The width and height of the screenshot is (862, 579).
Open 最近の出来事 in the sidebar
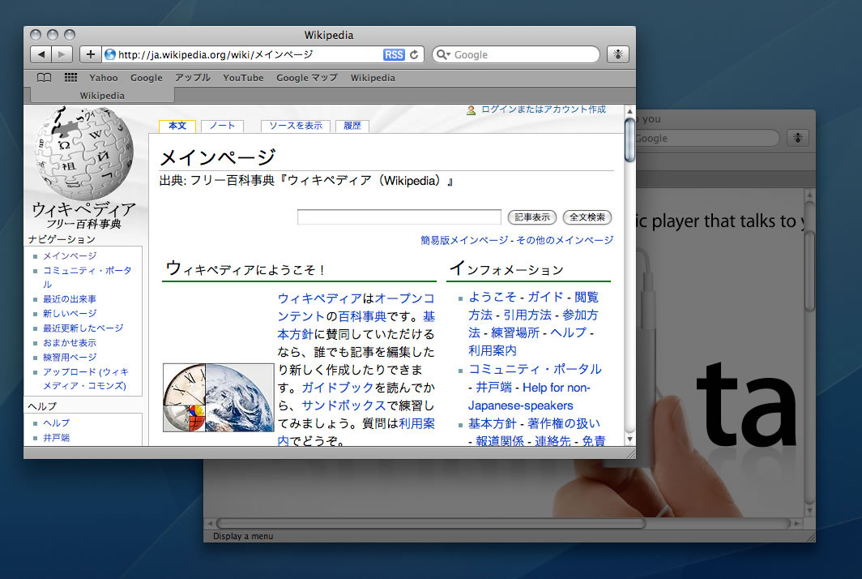tap(70, 299)
